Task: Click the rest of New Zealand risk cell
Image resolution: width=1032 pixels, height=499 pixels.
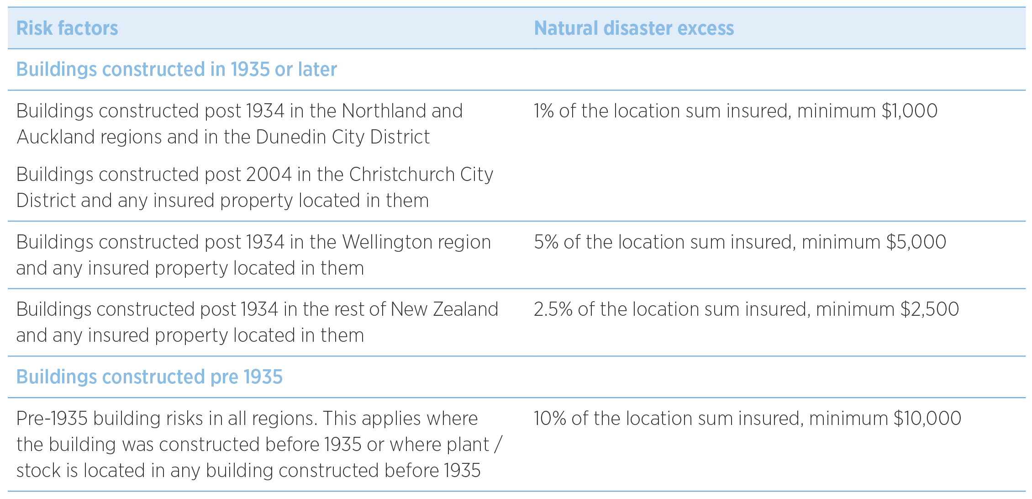Action: coord(257,322)
